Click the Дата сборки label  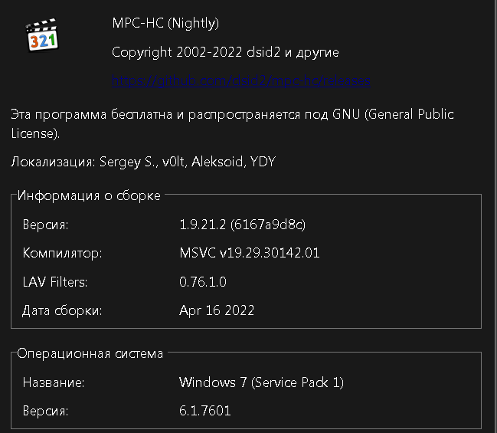pyautogui.click(x=62, y=310)
